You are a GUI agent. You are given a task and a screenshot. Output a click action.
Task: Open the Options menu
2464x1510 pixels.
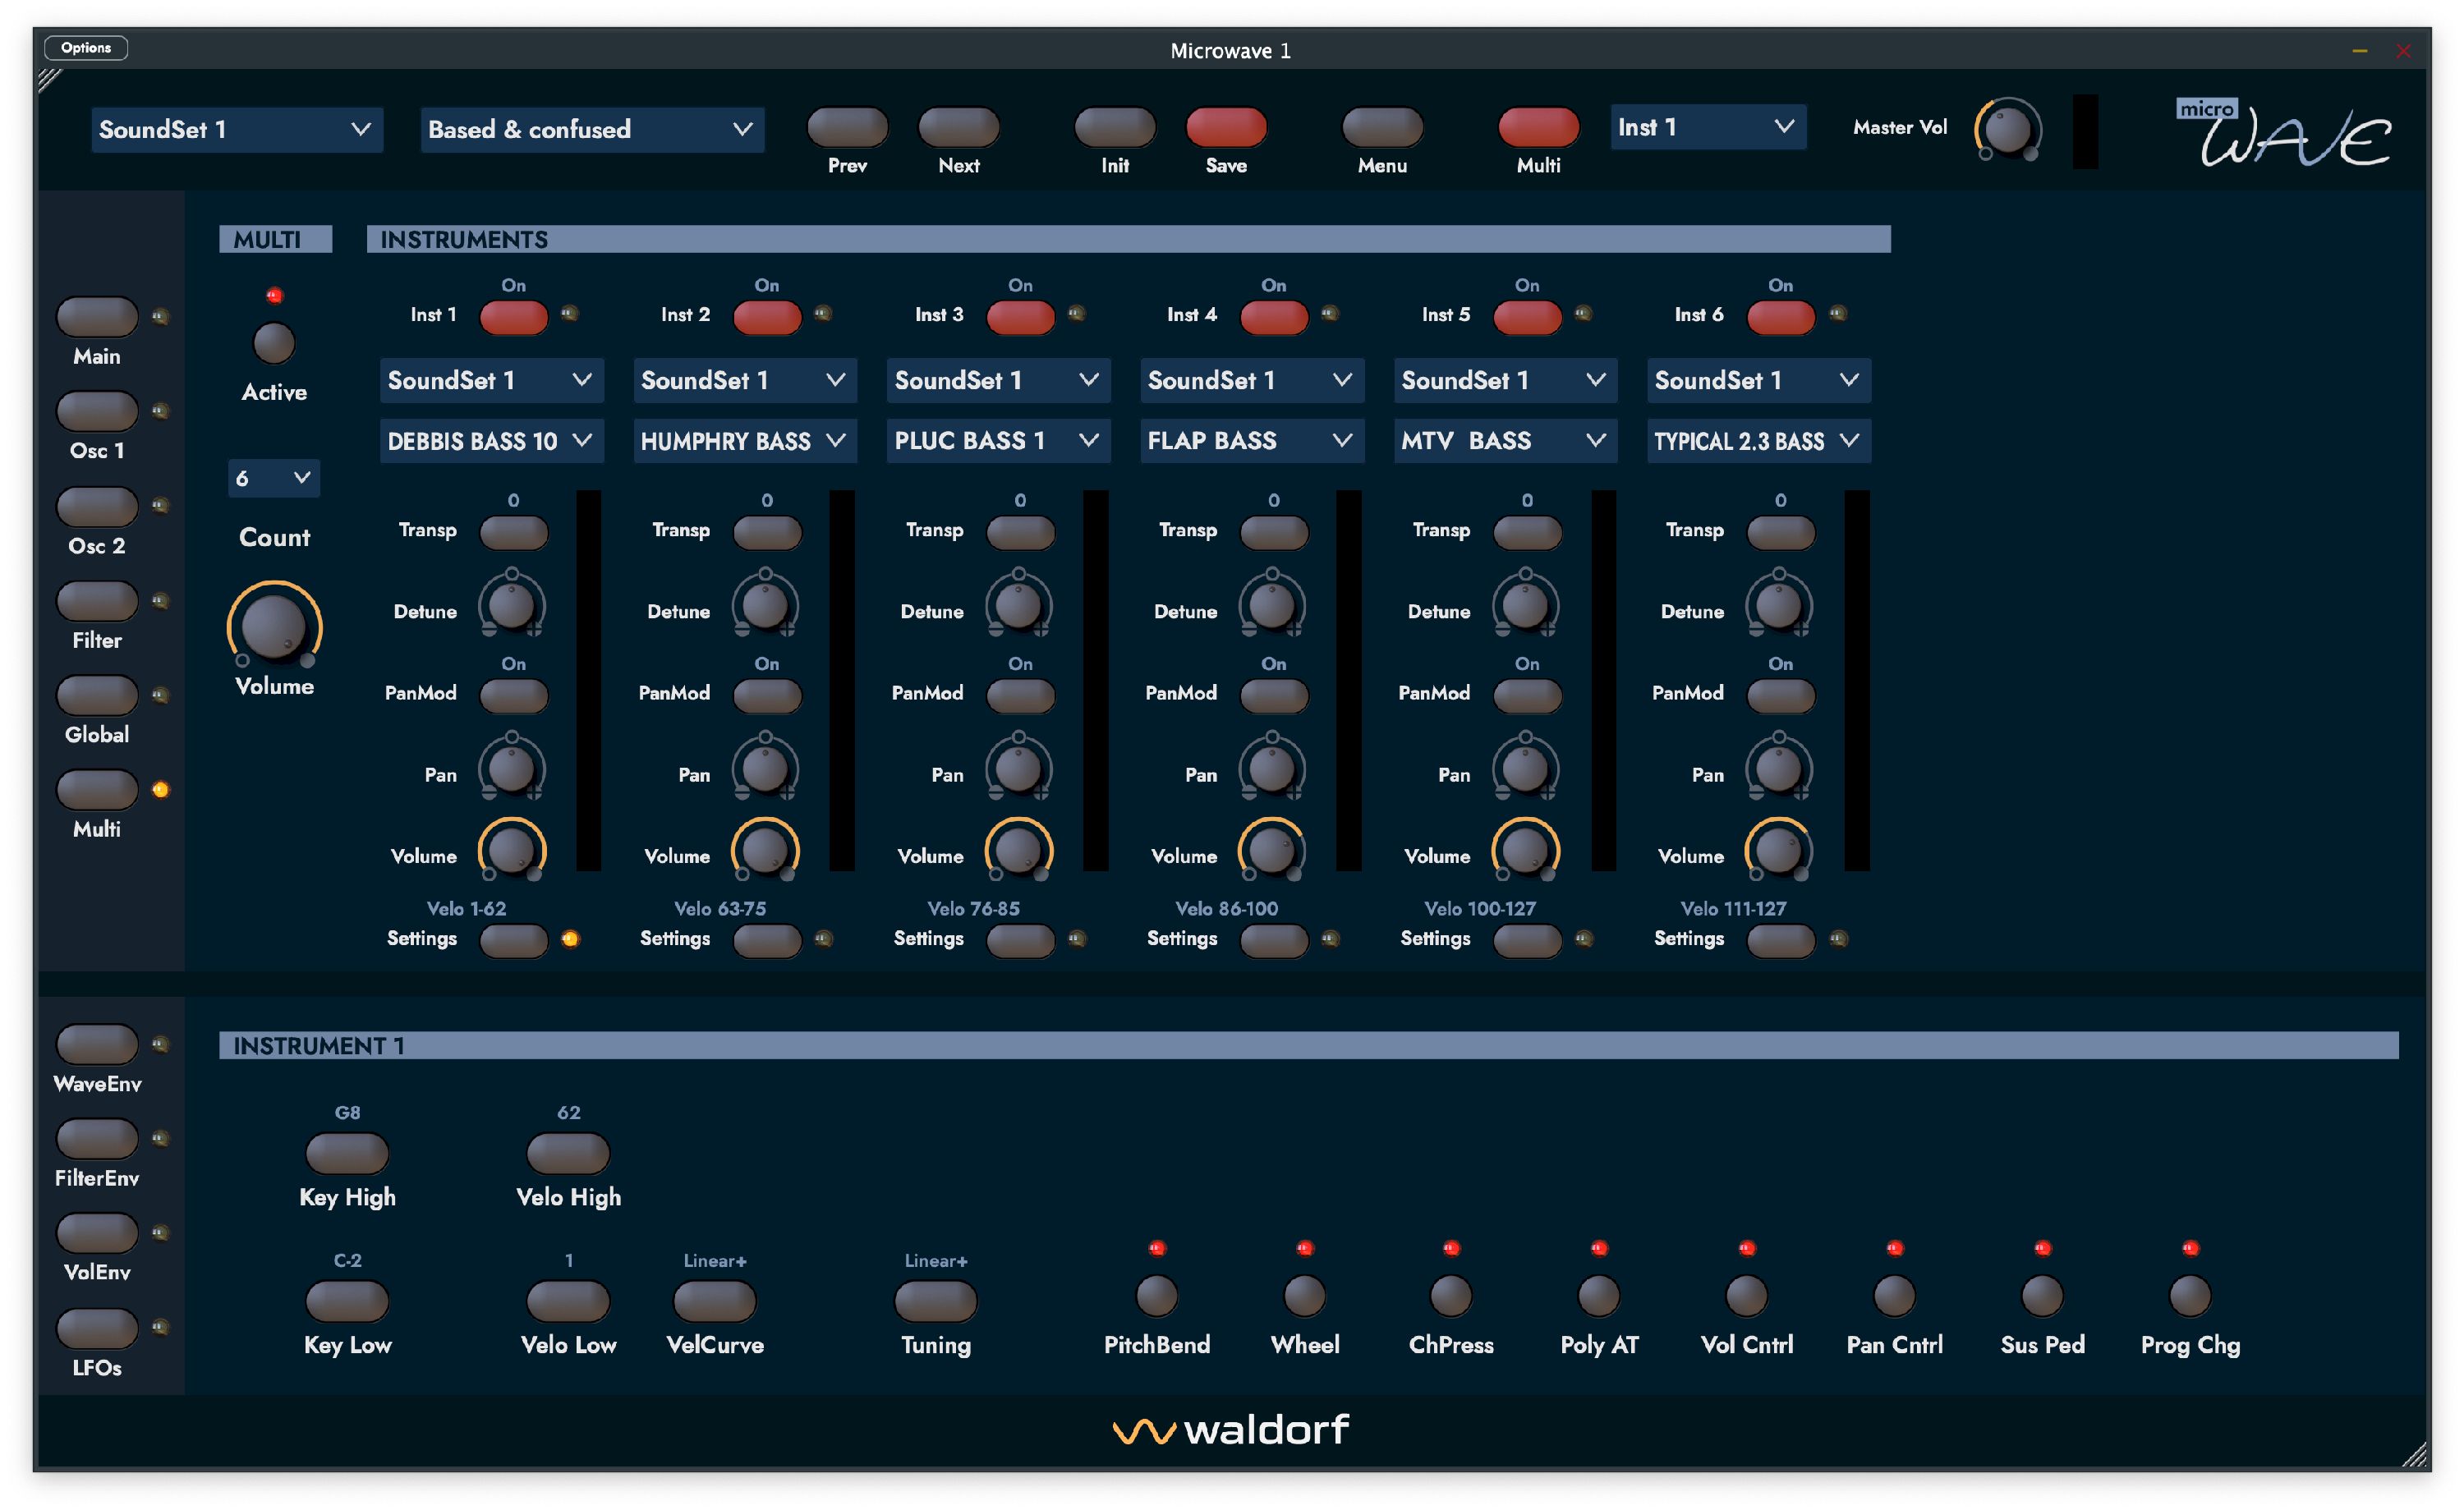tap(86, 47)
